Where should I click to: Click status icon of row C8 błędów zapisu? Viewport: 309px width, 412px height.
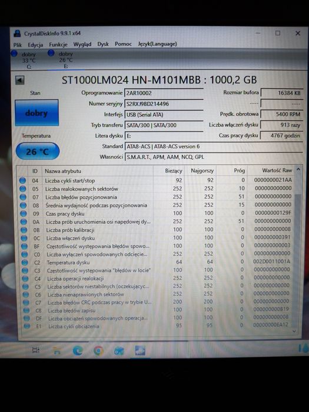click(x=26, y=310)
